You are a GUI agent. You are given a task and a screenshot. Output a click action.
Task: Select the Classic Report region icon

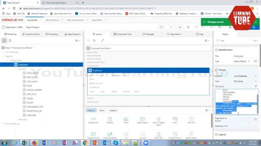pyautogui.click(x=142, y=119)
